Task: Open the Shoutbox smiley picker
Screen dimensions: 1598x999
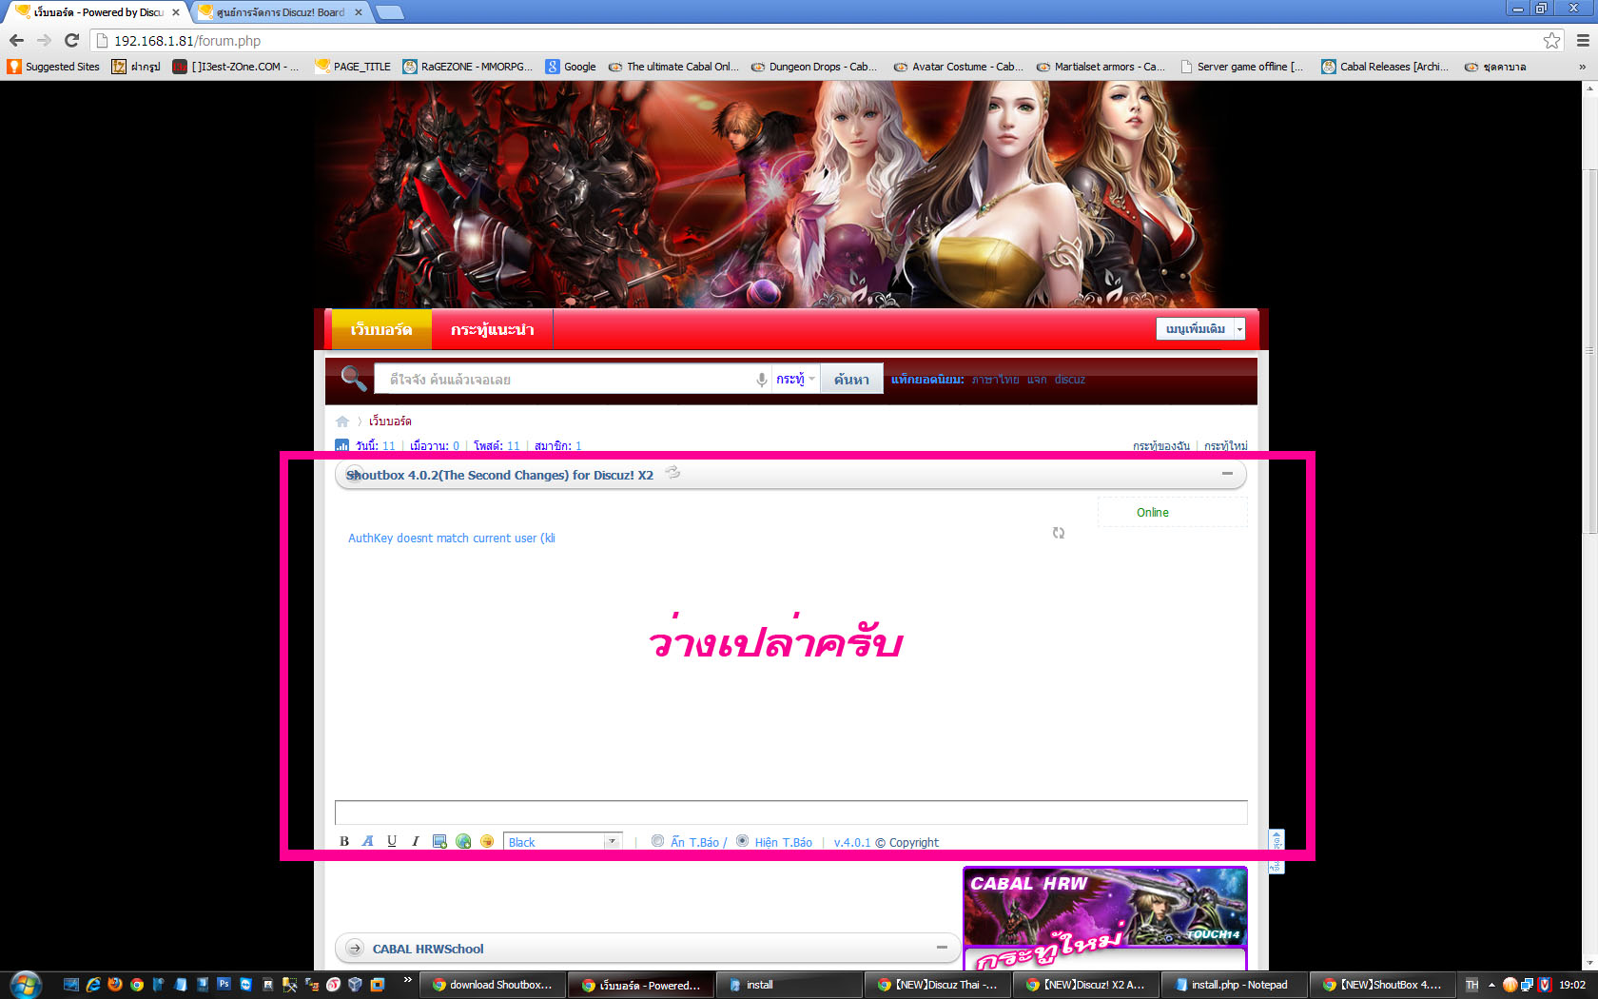Action: pyautogui.click(x=487, y=841)
